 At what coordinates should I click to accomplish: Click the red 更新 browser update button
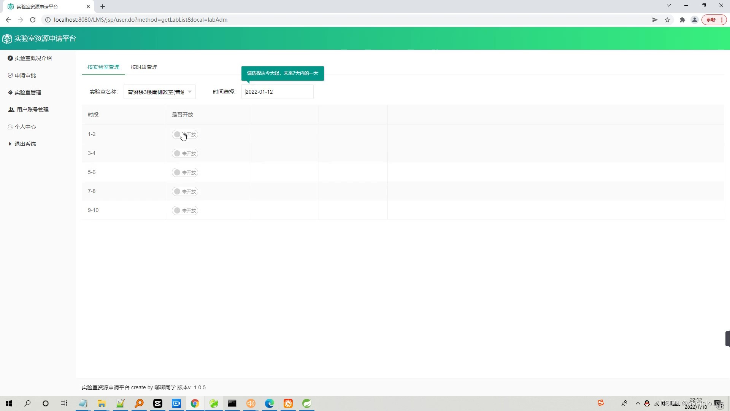711,20
